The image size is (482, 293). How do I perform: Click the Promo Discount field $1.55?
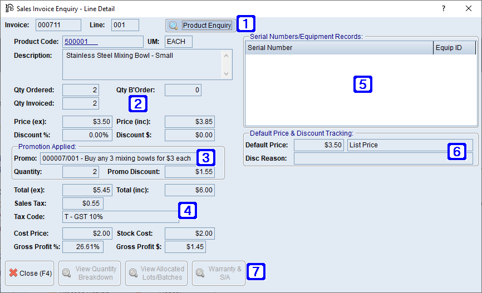[x=190, y=172]
